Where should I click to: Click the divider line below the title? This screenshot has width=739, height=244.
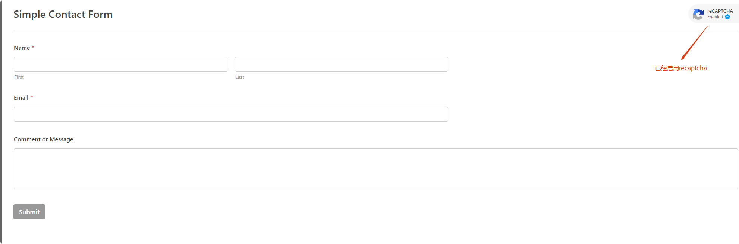tap(336, 30)
